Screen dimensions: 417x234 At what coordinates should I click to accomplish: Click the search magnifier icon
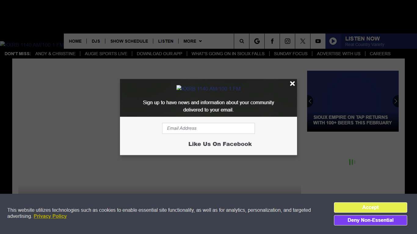pyautogui.click(x=241, y=41)
